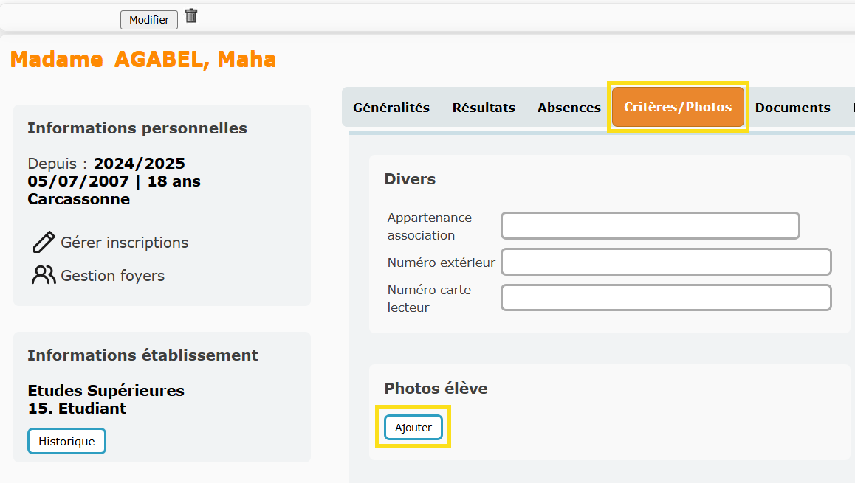
Task: Click the Informations établissement panel title
Action: (x=142, y=355)
